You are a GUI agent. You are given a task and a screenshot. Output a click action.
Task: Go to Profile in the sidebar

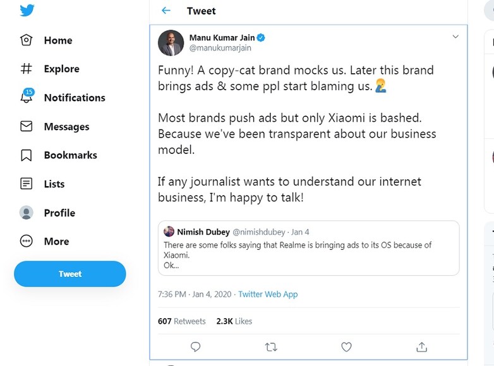click(59, 213)
